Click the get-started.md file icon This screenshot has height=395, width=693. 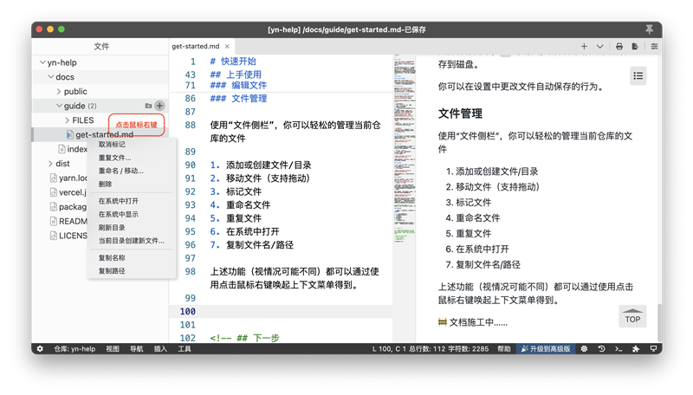[x=70, y=134]
